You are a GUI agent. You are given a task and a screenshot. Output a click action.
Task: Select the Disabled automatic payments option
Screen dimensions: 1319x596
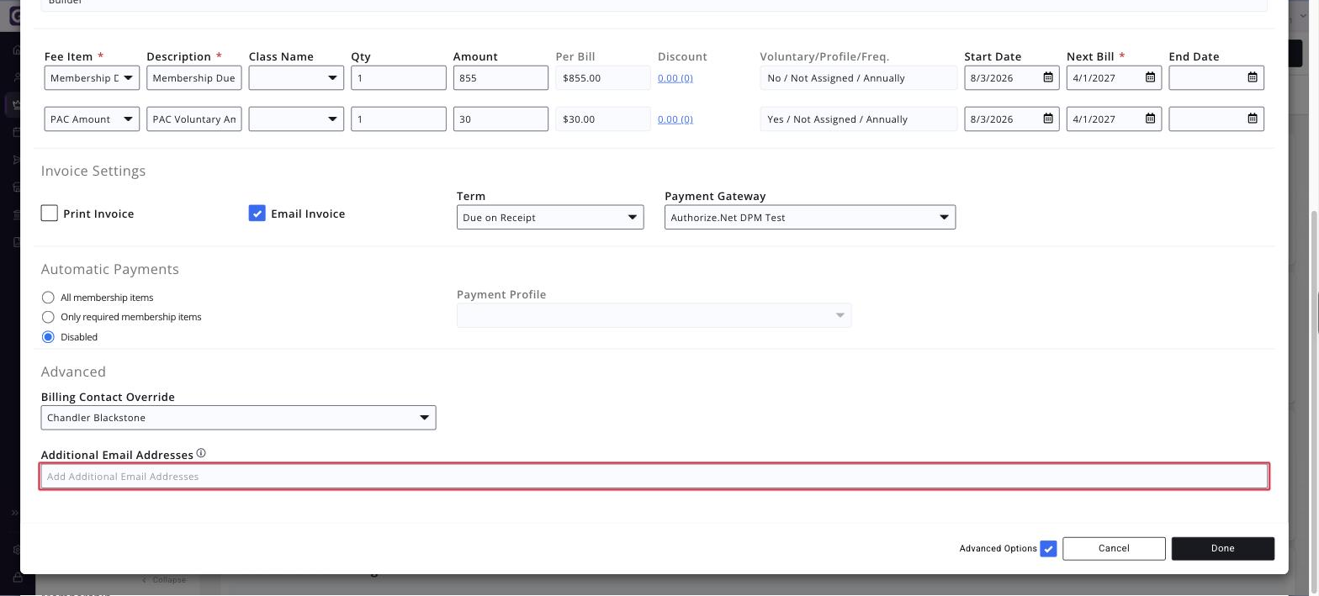[x=48, y=337]
